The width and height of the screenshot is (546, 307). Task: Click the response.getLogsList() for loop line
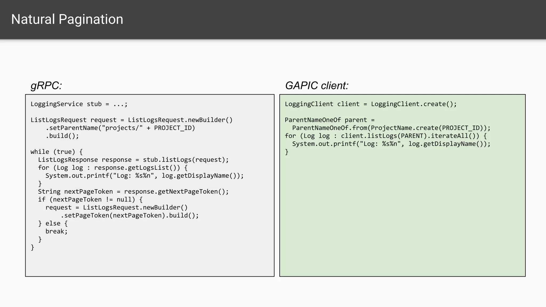[x=113, y=168]
